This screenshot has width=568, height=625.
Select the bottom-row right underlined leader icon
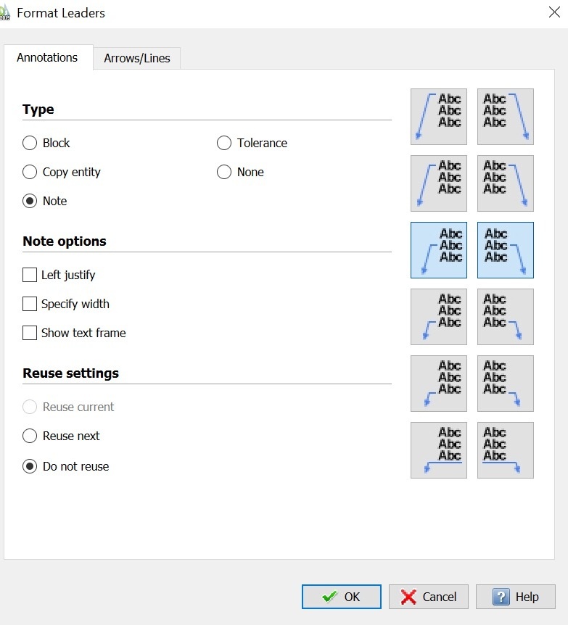coord(506,450)
